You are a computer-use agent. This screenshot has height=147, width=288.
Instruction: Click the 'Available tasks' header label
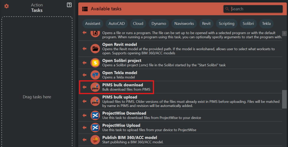(x=106, y=9)
